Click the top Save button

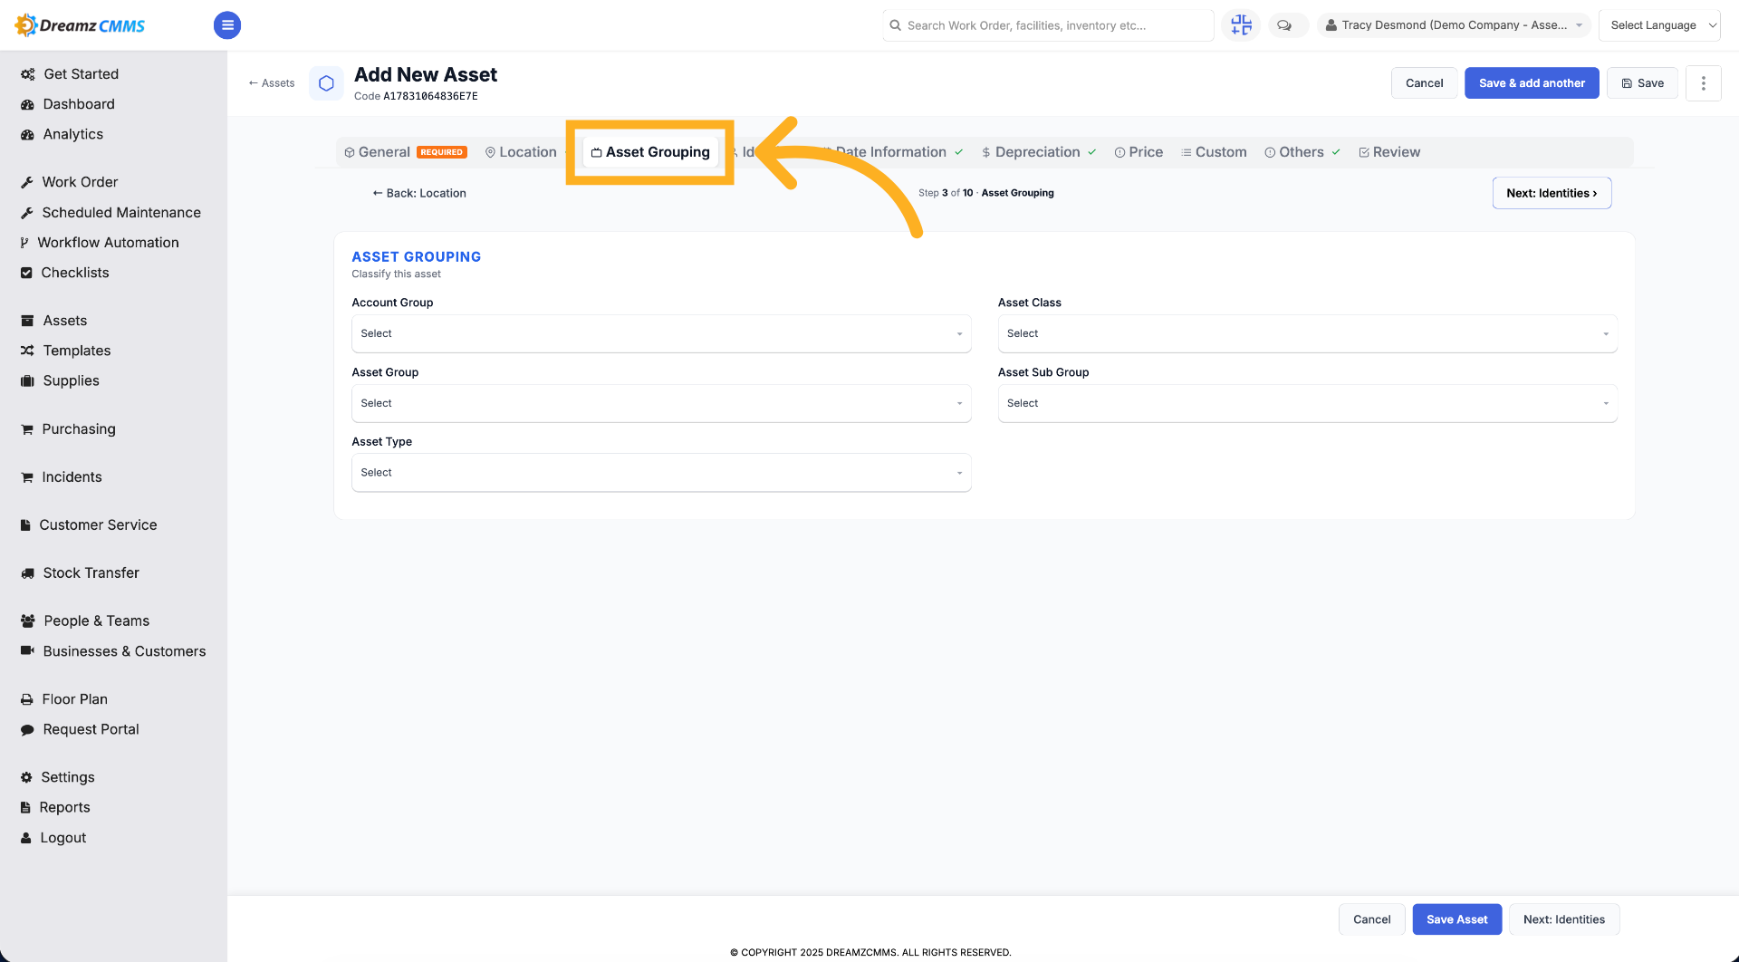click(x=1642, y=83)
